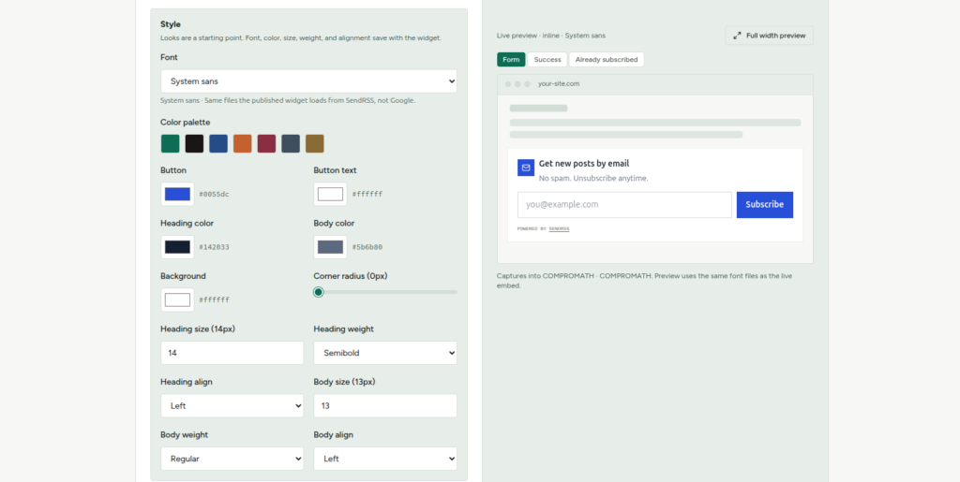Select the black palette swatch

point(194,143)
